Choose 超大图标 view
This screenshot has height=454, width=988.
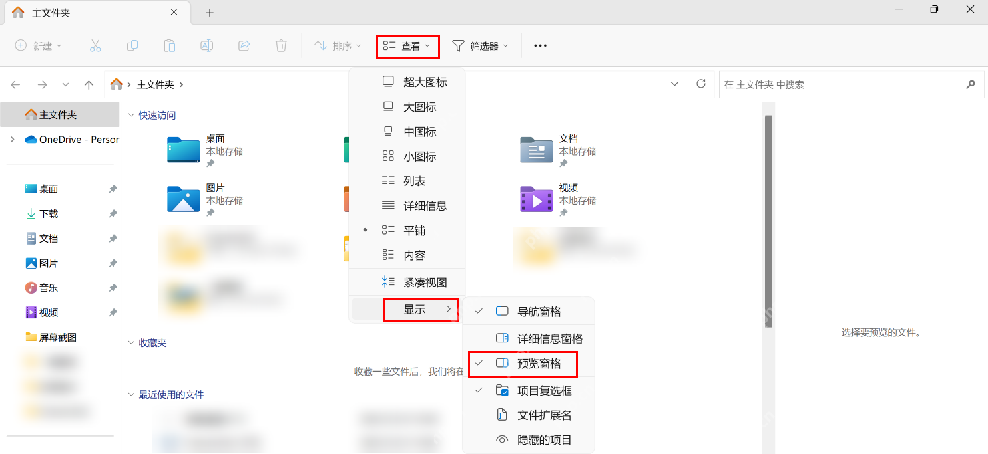(406, 82)
